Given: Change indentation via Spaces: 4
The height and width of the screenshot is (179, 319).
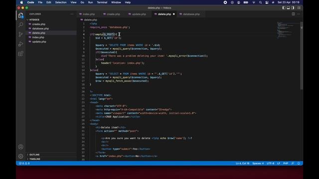Looking at the screenshot, I should point(258,164).
